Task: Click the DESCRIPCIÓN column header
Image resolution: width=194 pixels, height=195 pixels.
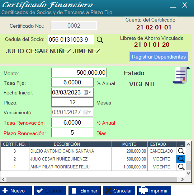Action: (70, 144)
